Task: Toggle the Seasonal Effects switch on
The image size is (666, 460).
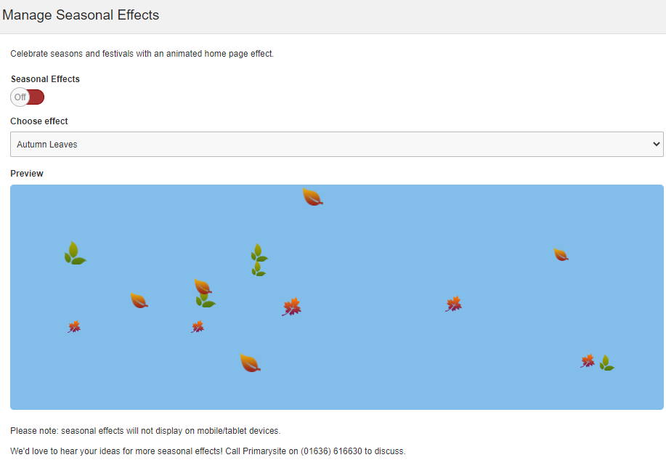Action: tap(28, 97)
